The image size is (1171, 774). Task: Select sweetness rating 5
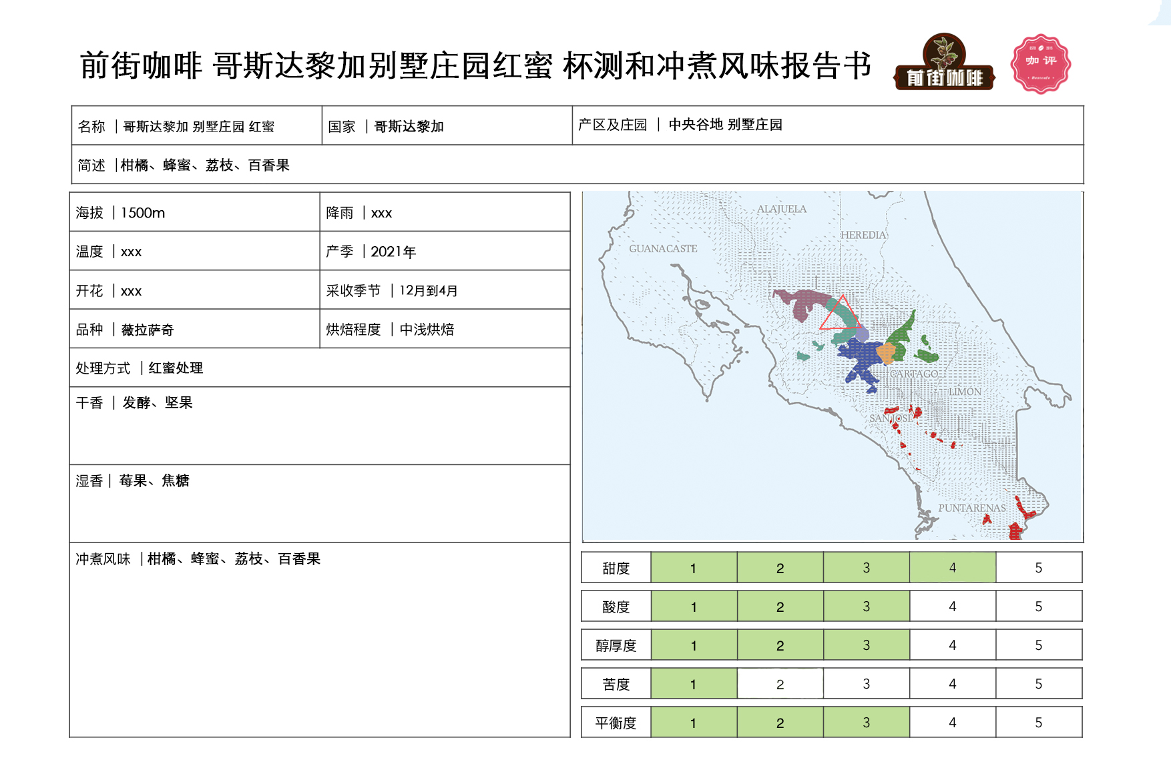coord(1038,568)
